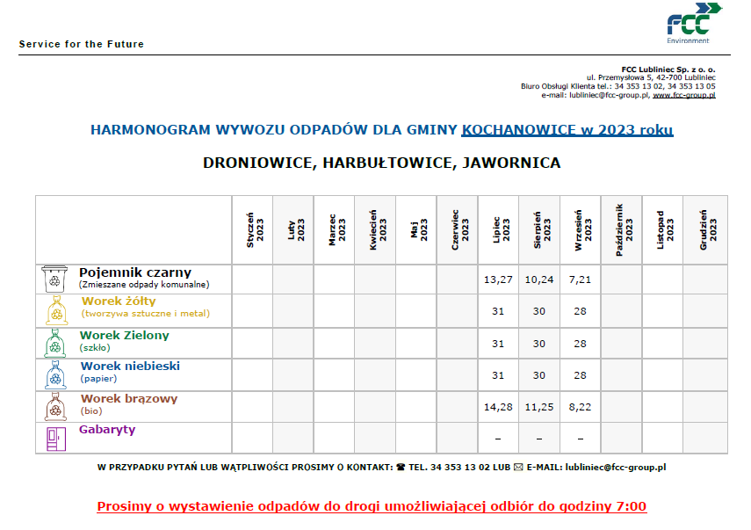
Task: Click the blue paper bag icon
Action: click(55, 374)
